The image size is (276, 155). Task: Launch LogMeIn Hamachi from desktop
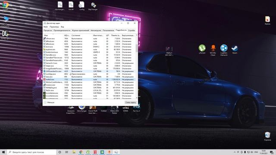(224, 50)
